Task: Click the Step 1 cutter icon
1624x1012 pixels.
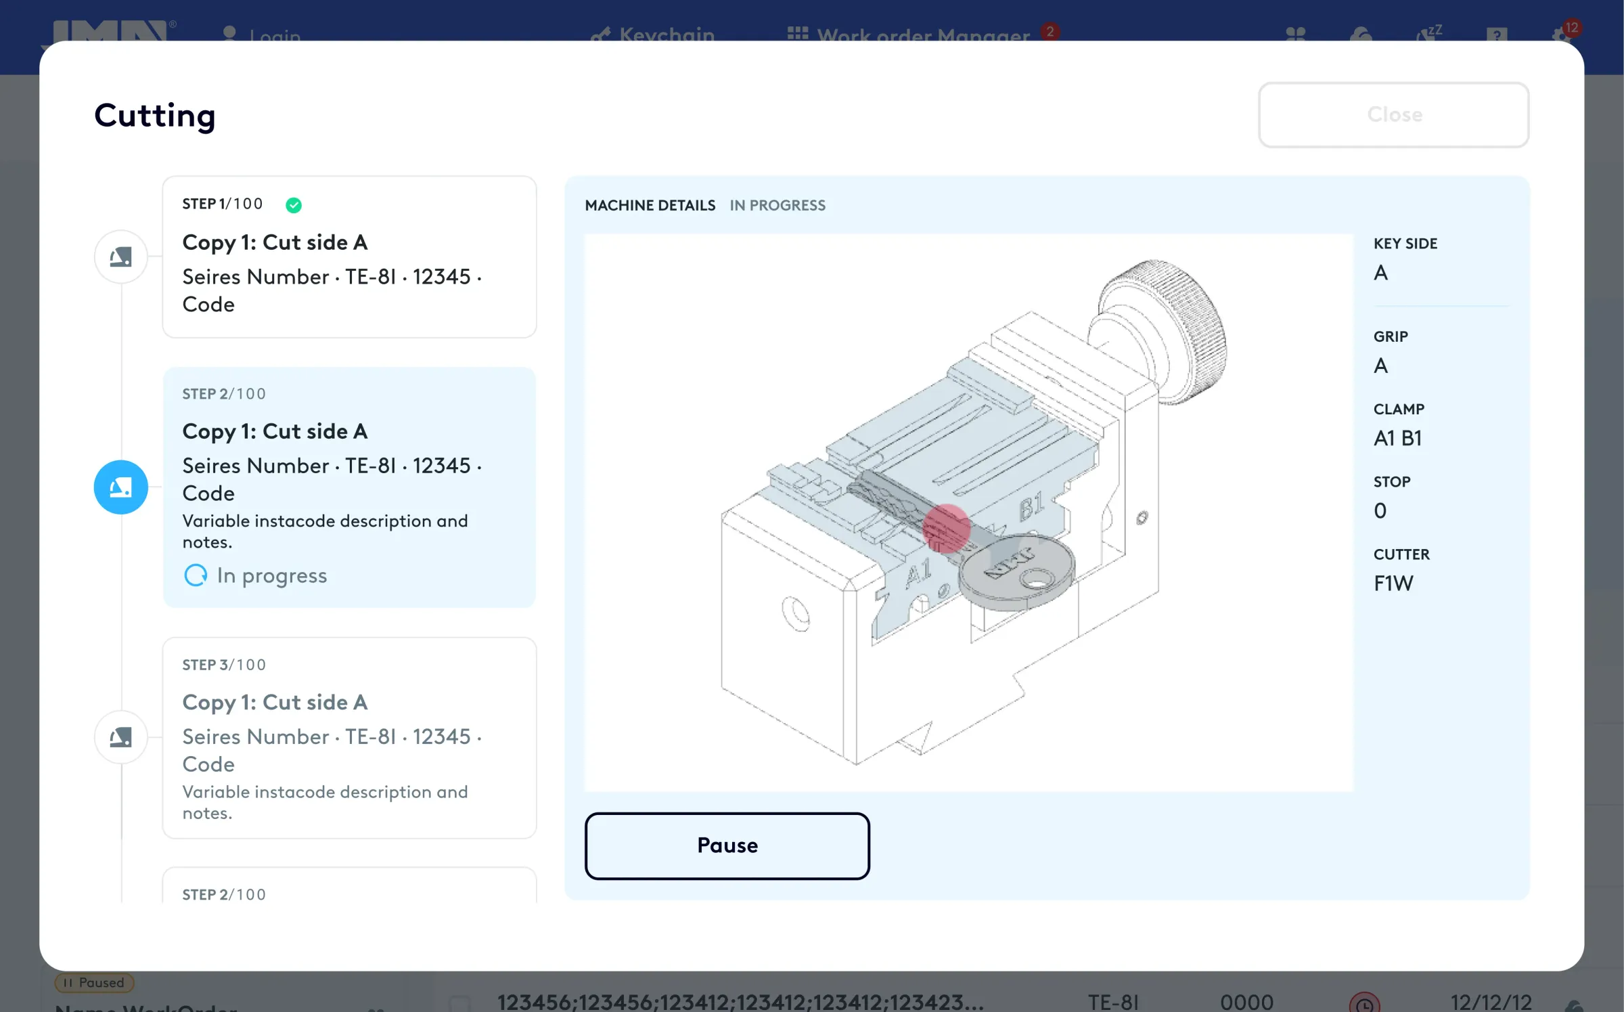Action: (x=120, y=257)
